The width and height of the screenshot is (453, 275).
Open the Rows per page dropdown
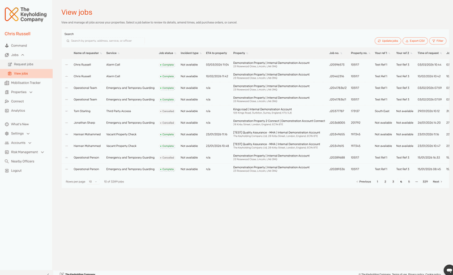[x=93, y=182]
